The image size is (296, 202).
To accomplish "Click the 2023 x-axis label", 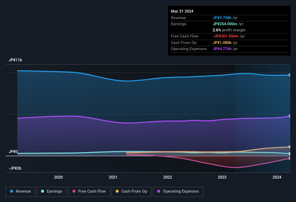I will (x=222, y=177).
